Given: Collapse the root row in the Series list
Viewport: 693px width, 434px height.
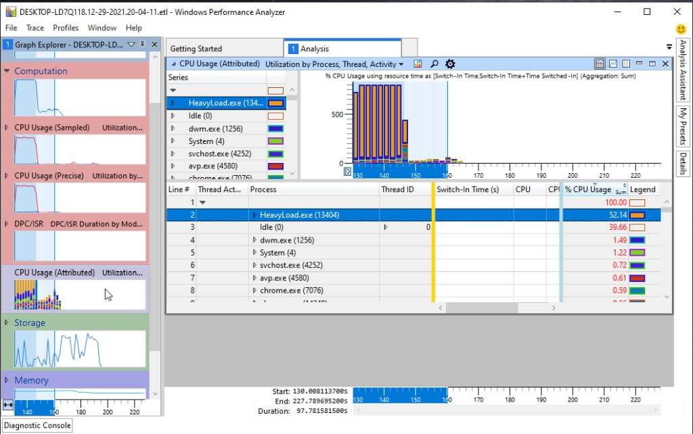Looking at the screenshot, I should pos(173,90).
